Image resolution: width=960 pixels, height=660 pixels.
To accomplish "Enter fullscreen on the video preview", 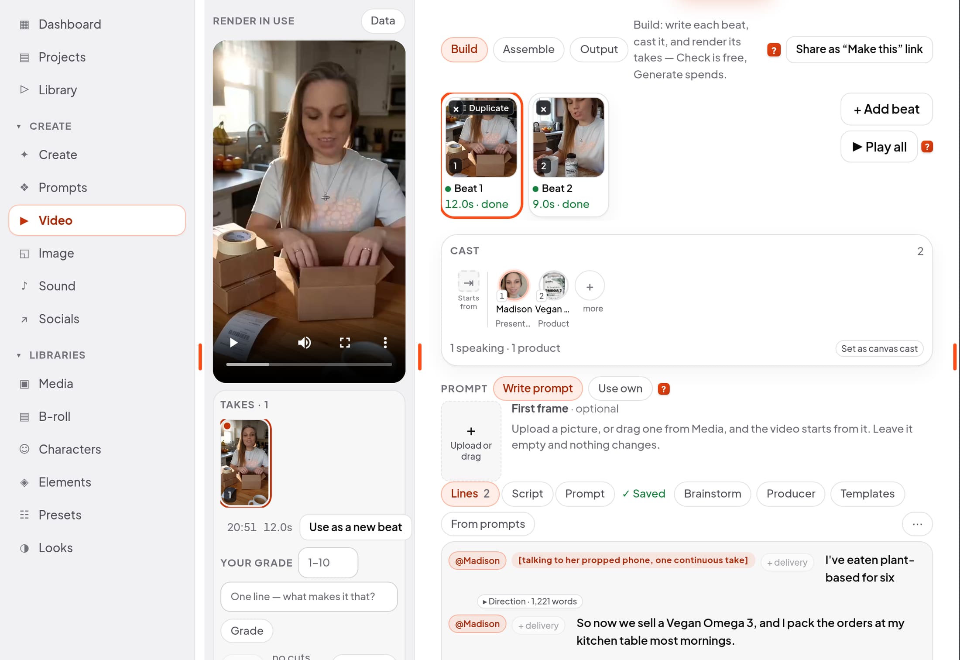I will point(345,343).
